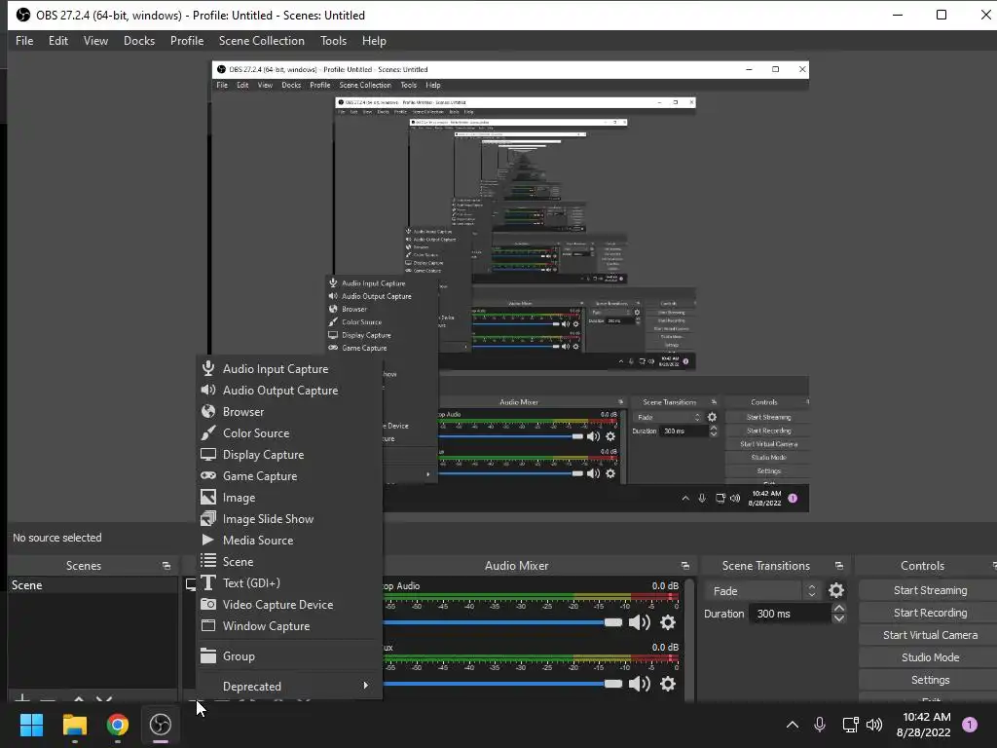Open system volume tray icon
997x748 pixels.
pos(875,725)
